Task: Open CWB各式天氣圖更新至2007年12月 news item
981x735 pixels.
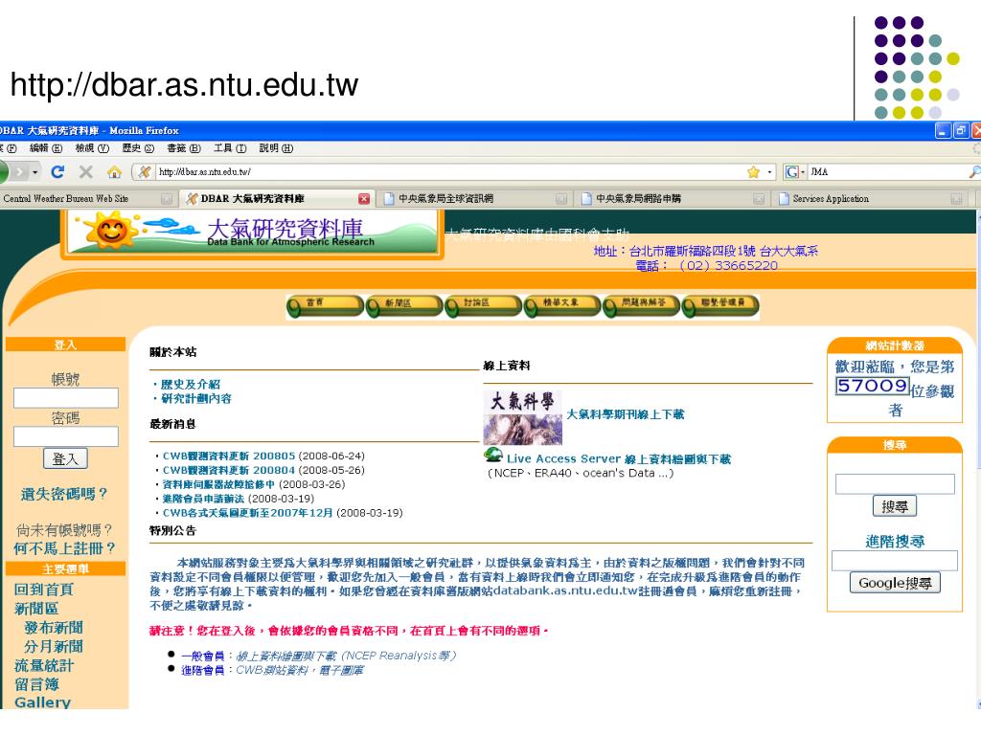Action: [x=248, y=513]
